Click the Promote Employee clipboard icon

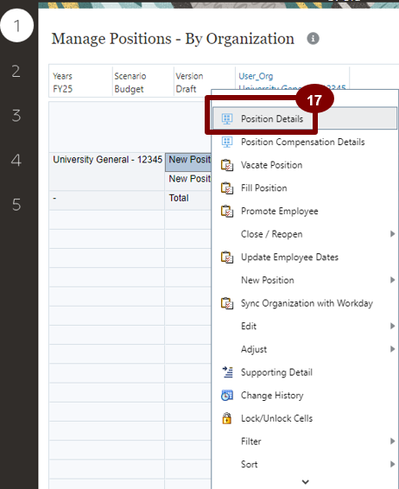click(227, 211)
